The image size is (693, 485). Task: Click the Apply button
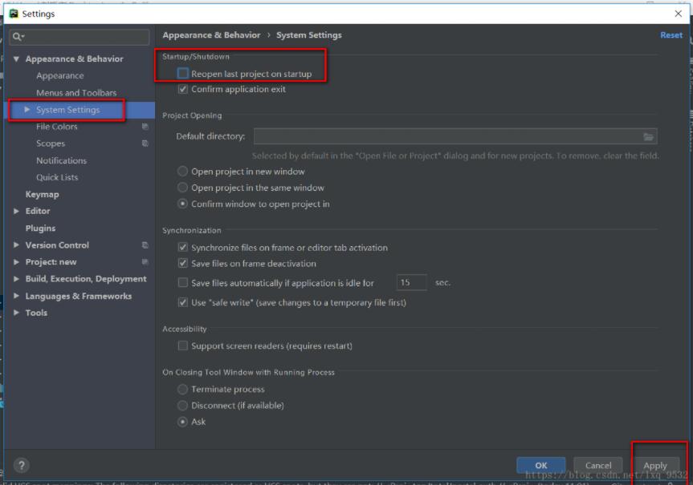(x=655, y=465)
